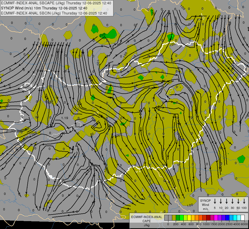Click the number 20 in wind legend

pyautogui.click(x=227, y=208)
